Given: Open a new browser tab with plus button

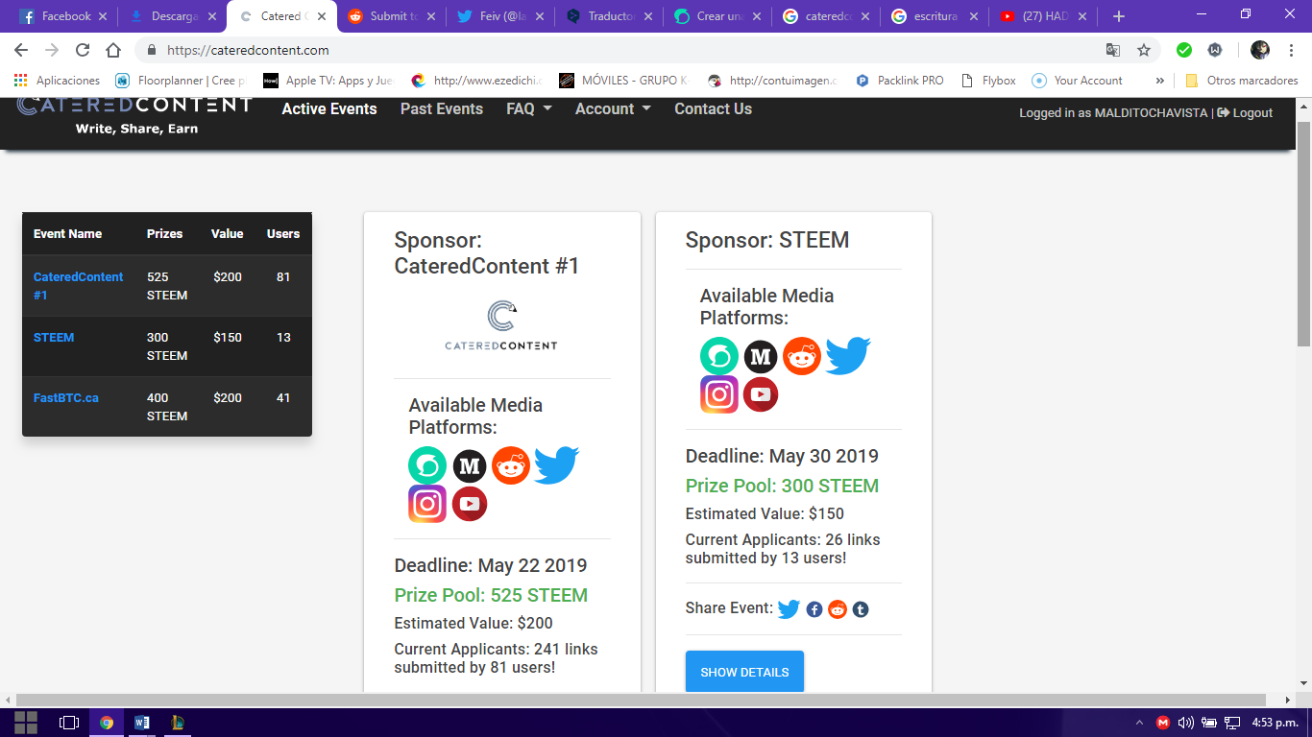Looking at the screenshot, I should click(1119, 16).
